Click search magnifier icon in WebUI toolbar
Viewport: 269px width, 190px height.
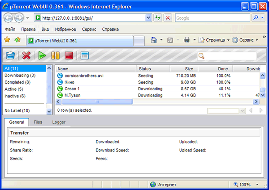coord(201,56)
